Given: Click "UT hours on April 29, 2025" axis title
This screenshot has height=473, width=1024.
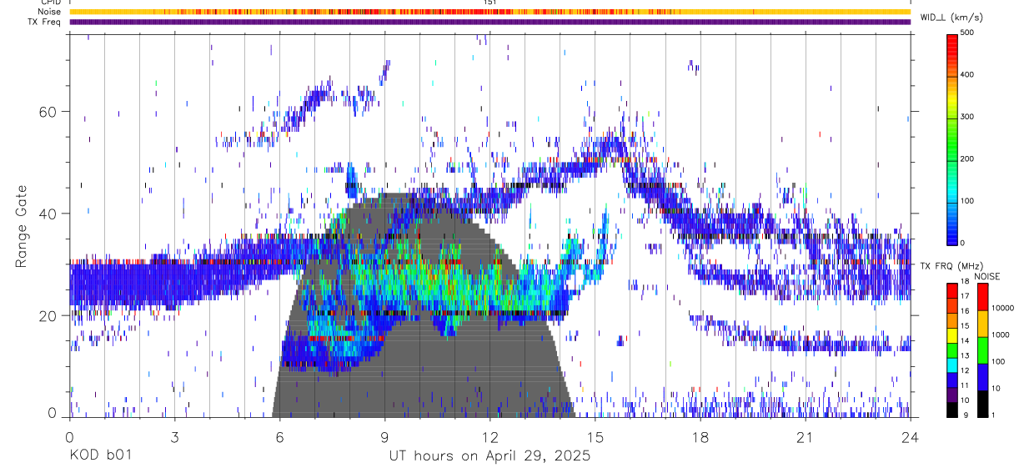Looking at the screenshot, I should pyautogui.click(x=489, y=455).
